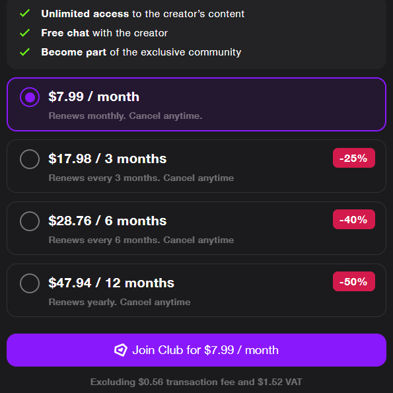The height and width of the screenshot is (393, 393).
Task: Click the transaction fee and VAT notice
Action: pos(196,382)
